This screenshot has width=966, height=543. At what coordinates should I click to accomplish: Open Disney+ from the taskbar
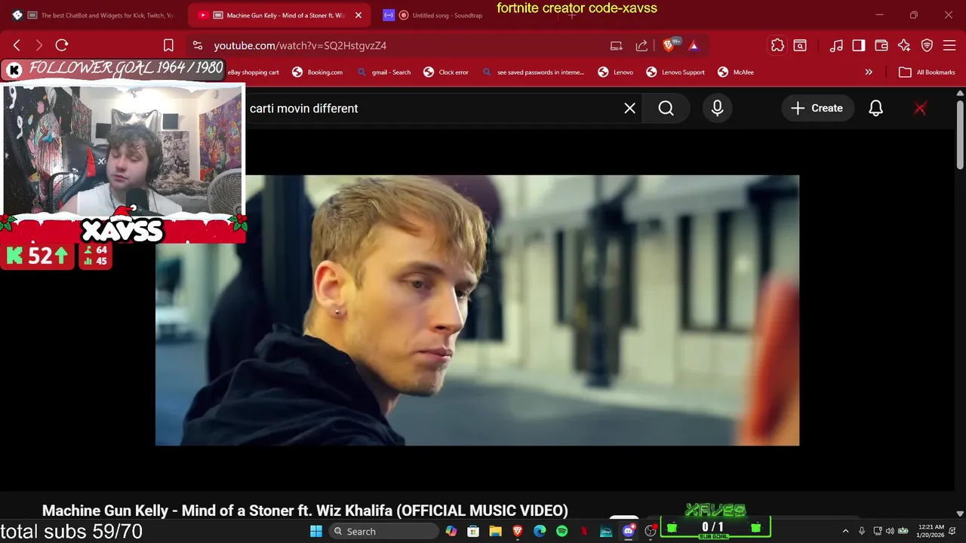606,532
